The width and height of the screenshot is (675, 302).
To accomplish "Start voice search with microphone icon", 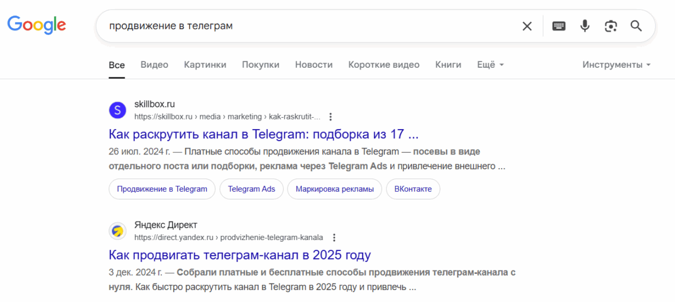I will coord(584,26).
